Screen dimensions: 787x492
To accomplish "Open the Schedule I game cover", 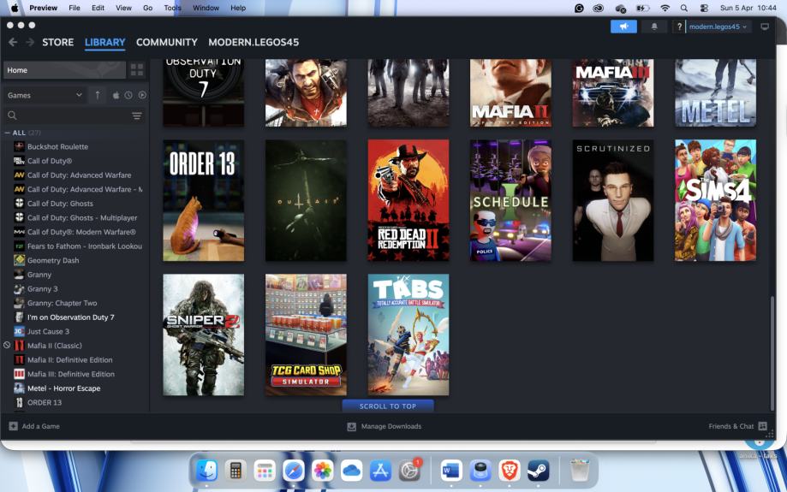I will click(x=510, y=200).
